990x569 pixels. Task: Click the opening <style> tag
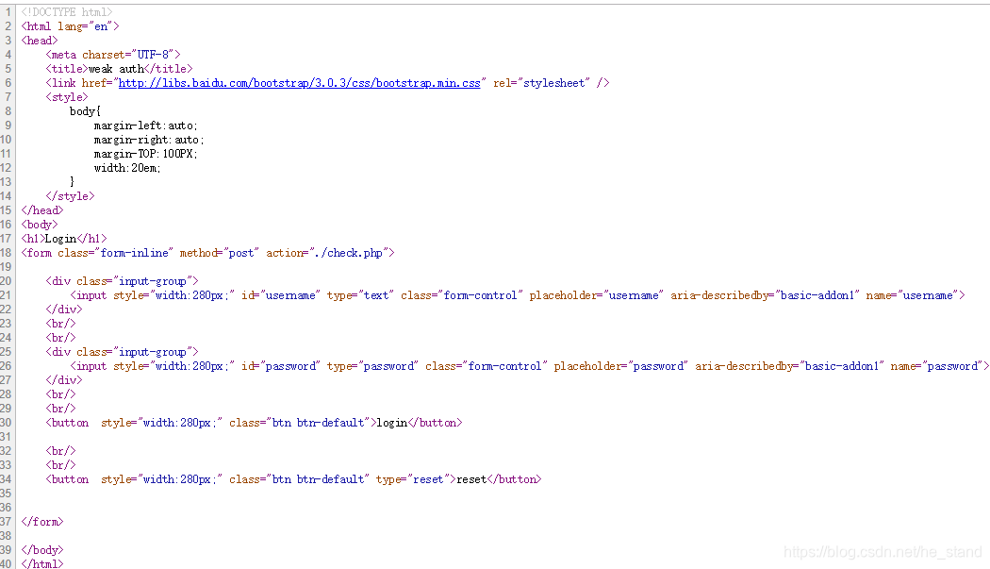[x=67, y=97]
